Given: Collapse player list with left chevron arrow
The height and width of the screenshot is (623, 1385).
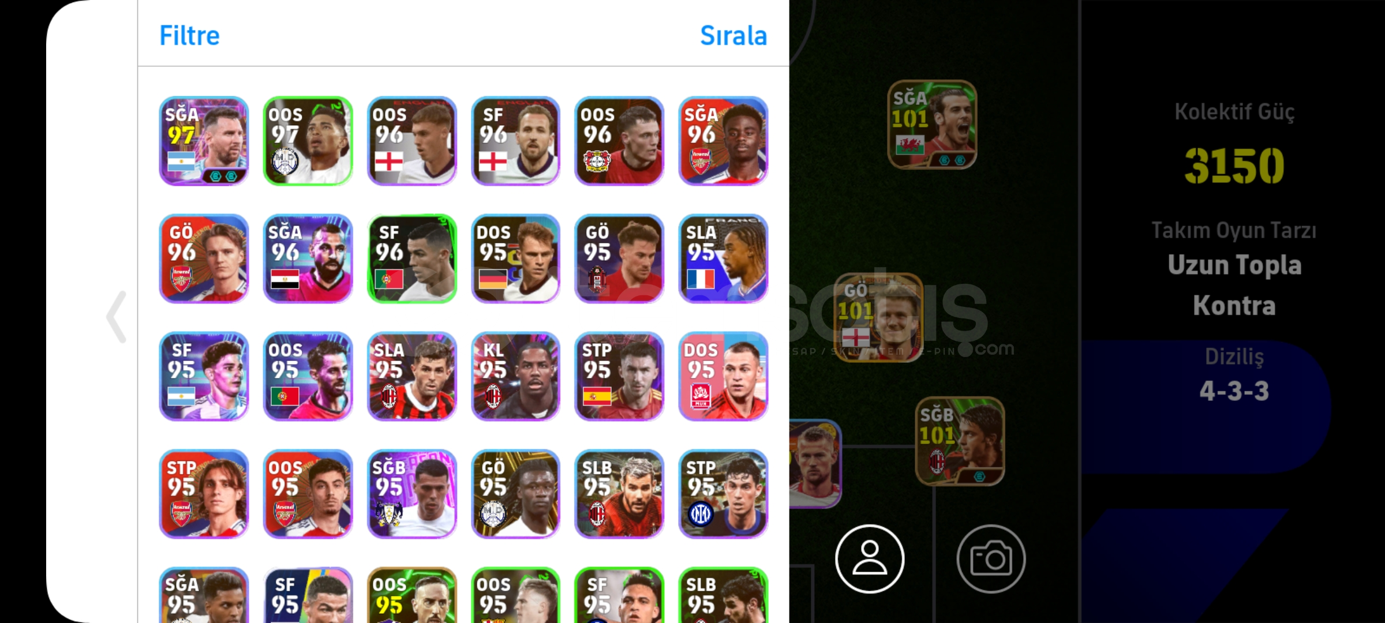Looking at the screenshot, I should 117,317.
